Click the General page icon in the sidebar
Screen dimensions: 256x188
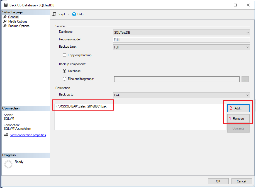[x=5, y=17]
